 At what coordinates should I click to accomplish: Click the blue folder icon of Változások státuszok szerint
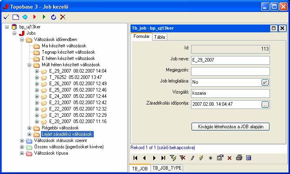(x=29, y=141)
